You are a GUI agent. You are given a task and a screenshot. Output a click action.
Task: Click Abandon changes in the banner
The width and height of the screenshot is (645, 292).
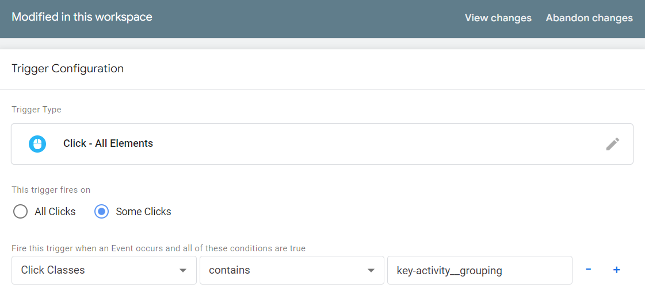tap(589, 18)
